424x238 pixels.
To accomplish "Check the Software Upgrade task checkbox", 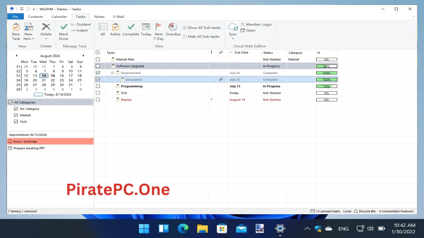I will [98, 66].
